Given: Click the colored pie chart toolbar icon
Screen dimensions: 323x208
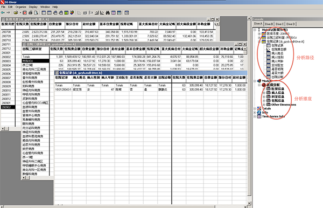Looking at the screenshot, I should [72, 12].
